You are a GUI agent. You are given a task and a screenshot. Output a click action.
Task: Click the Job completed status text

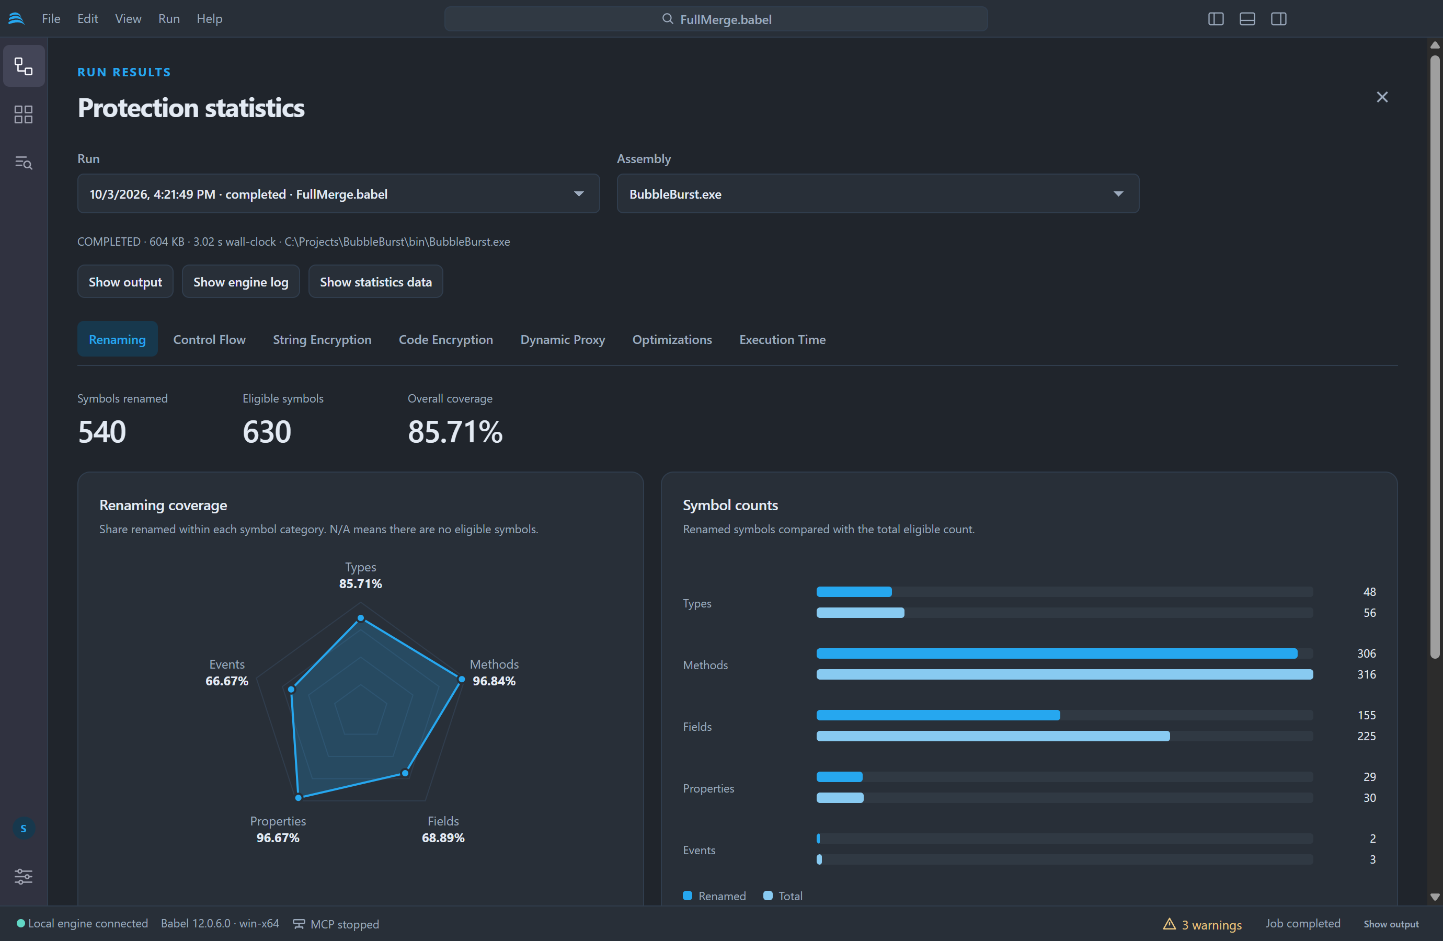pos(1302,923)
